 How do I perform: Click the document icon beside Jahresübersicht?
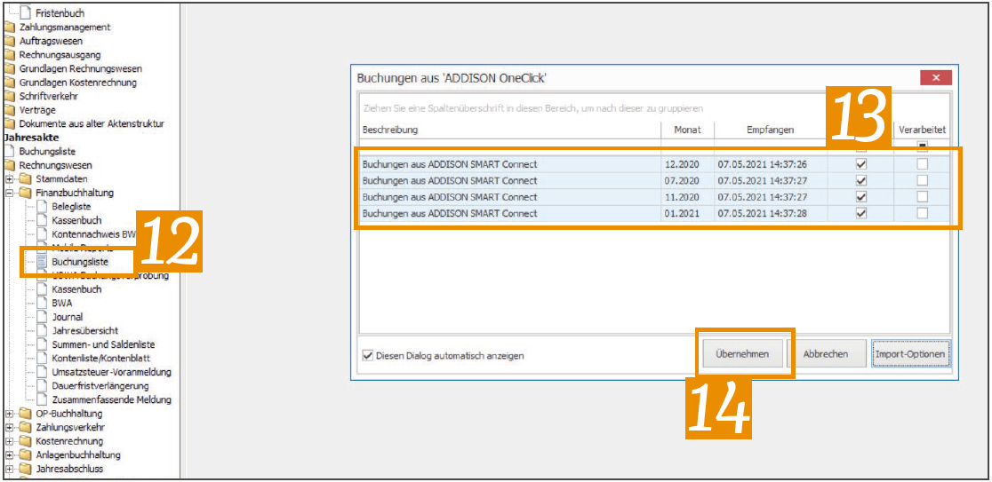pyautogui.click(x=43, y=331)
